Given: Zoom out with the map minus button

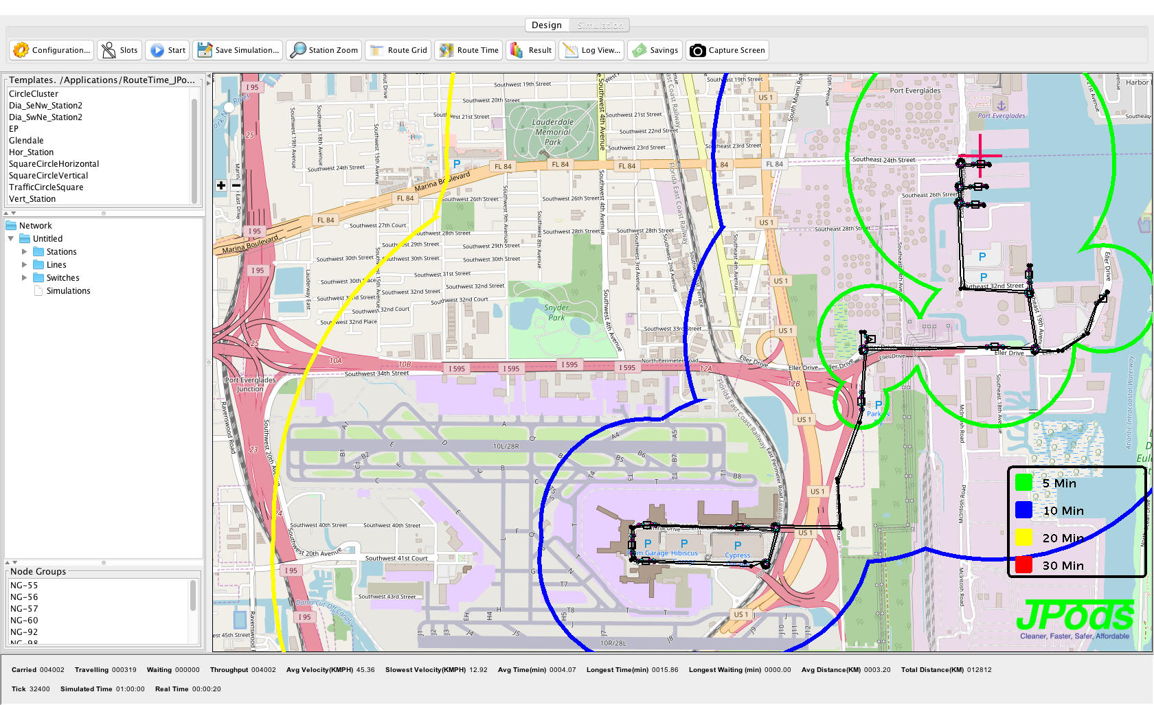Looking at the screenshot, I should (236, 185).
